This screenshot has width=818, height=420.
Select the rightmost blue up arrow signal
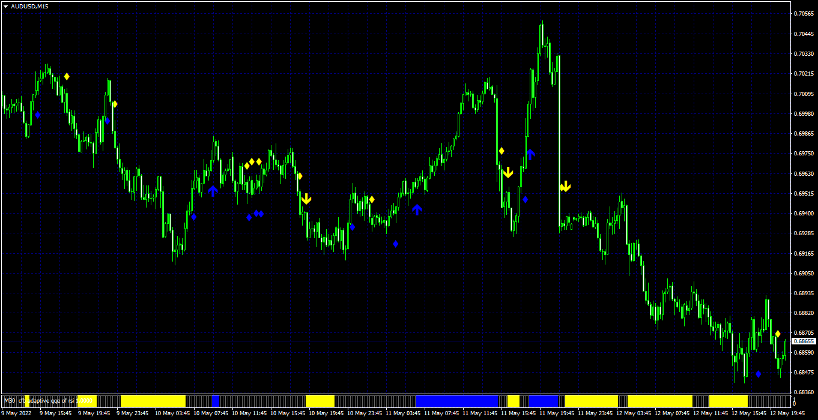coord(531,154)
